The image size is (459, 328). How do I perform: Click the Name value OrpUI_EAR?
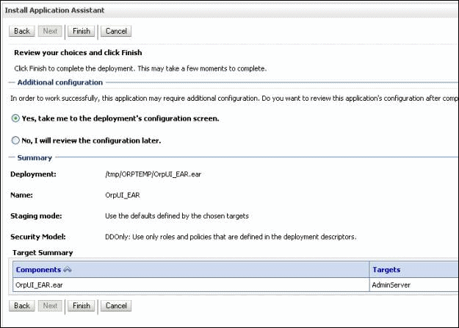pos(123,195)
